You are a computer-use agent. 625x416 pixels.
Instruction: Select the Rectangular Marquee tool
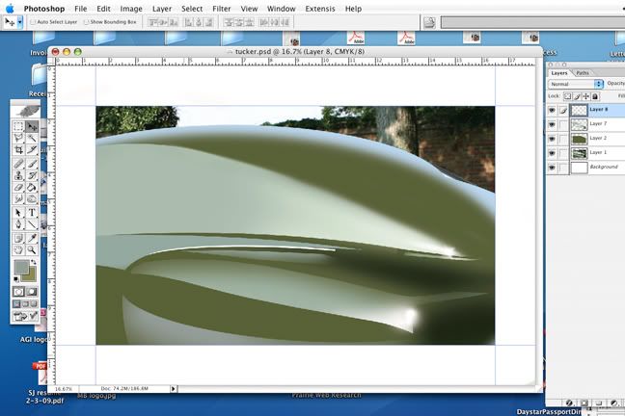18,126
